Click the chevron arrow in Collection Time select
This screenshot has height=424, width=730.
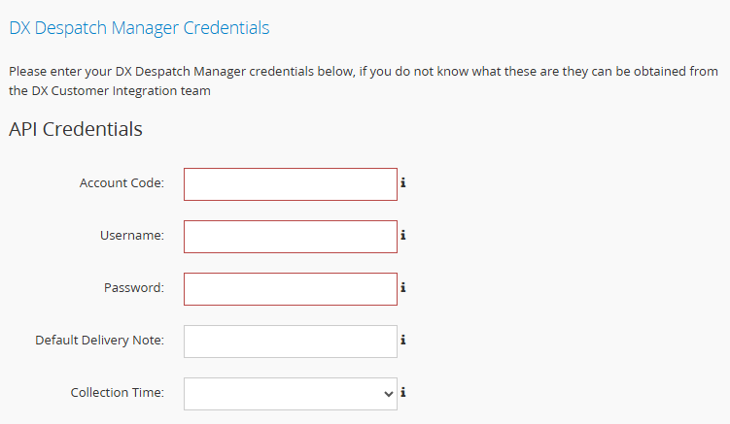389,393
